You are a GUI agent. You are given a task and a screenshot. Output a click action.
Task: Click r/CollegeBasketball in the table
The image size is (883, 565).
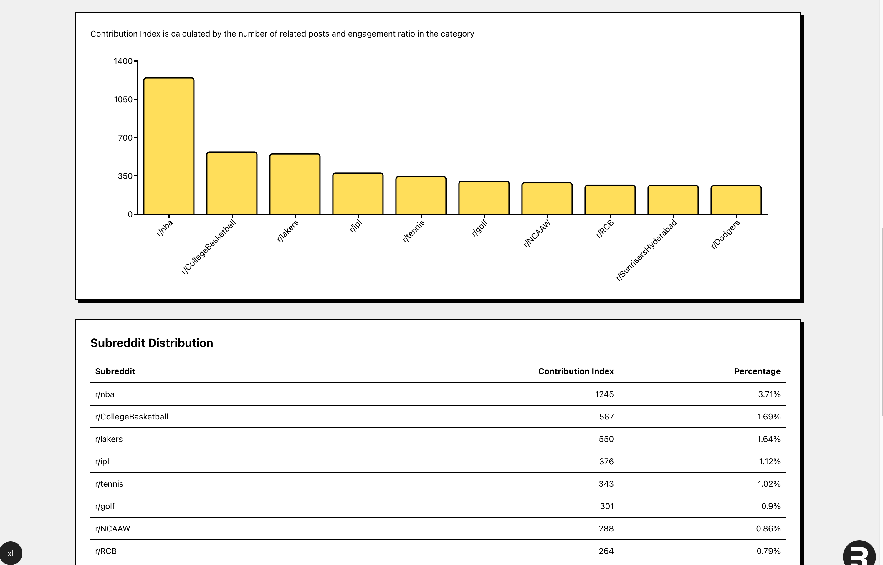[132, 417]
